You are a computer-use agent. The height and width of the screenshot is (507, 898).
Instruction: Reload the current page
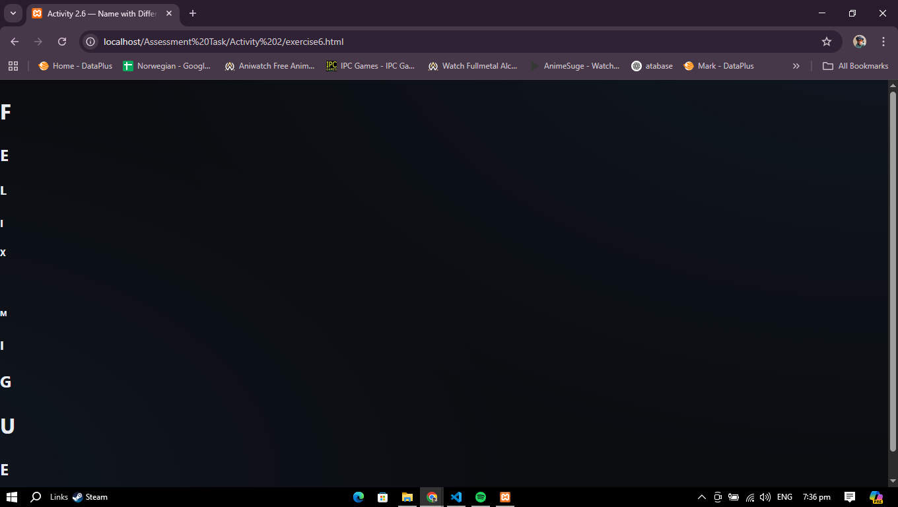point(62,42)
